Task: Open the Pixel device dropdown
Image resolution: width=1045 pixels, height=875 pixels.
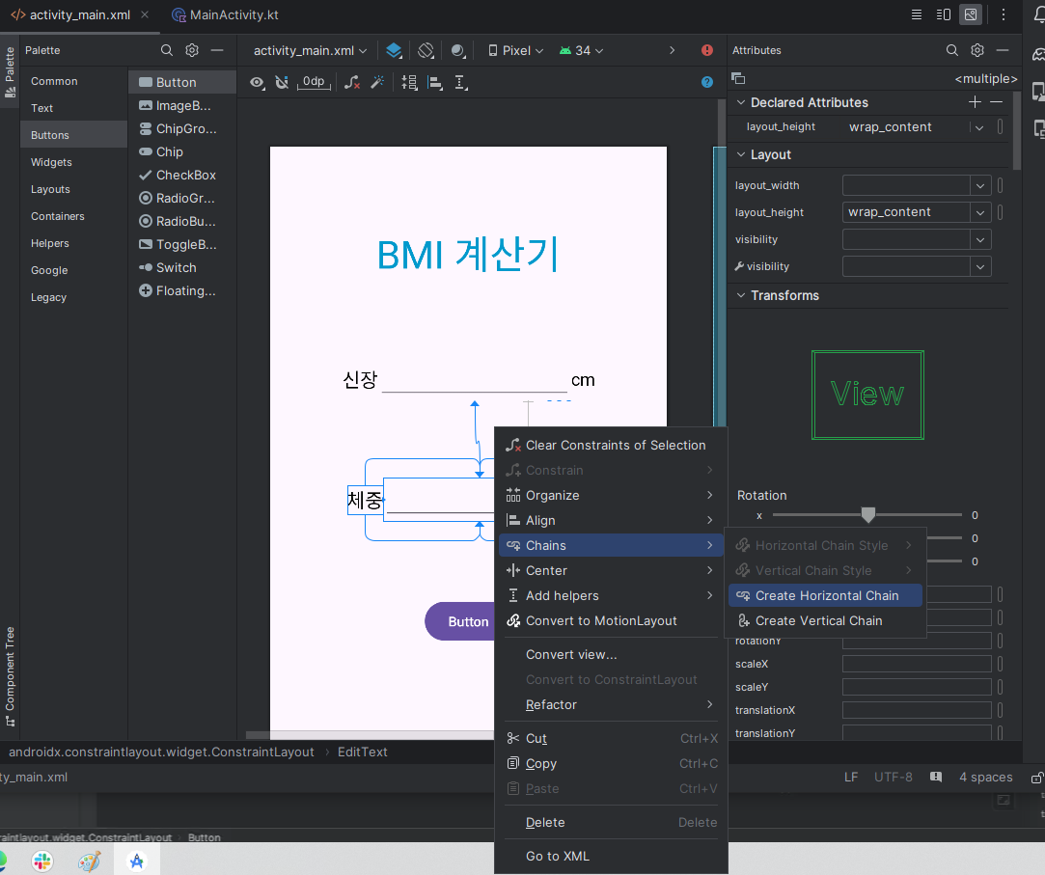Action: [x=516, y=50]
